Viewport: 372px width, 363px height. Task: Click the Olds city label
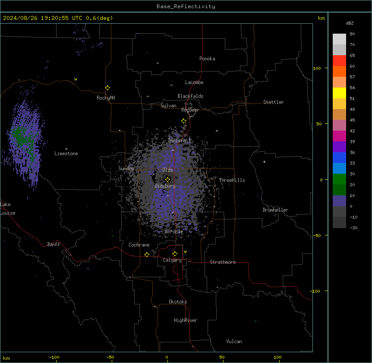pos(167,170)
